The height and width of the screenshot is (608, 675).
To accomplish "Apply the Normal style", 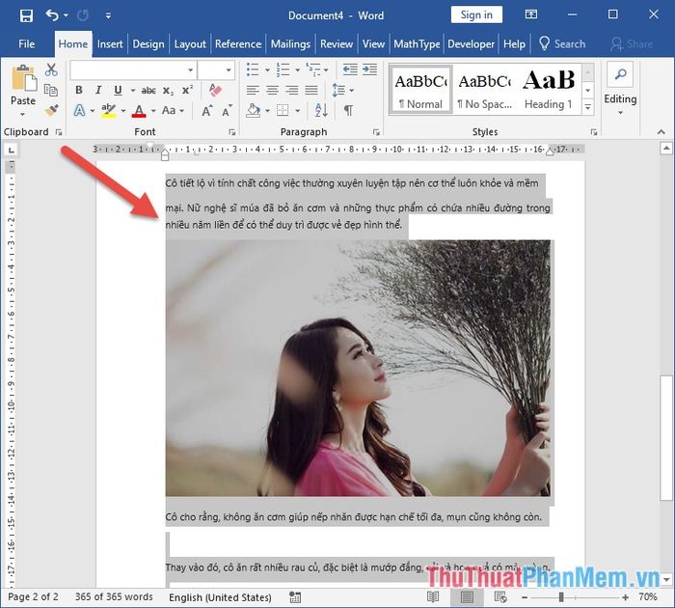I will point(420,90).
